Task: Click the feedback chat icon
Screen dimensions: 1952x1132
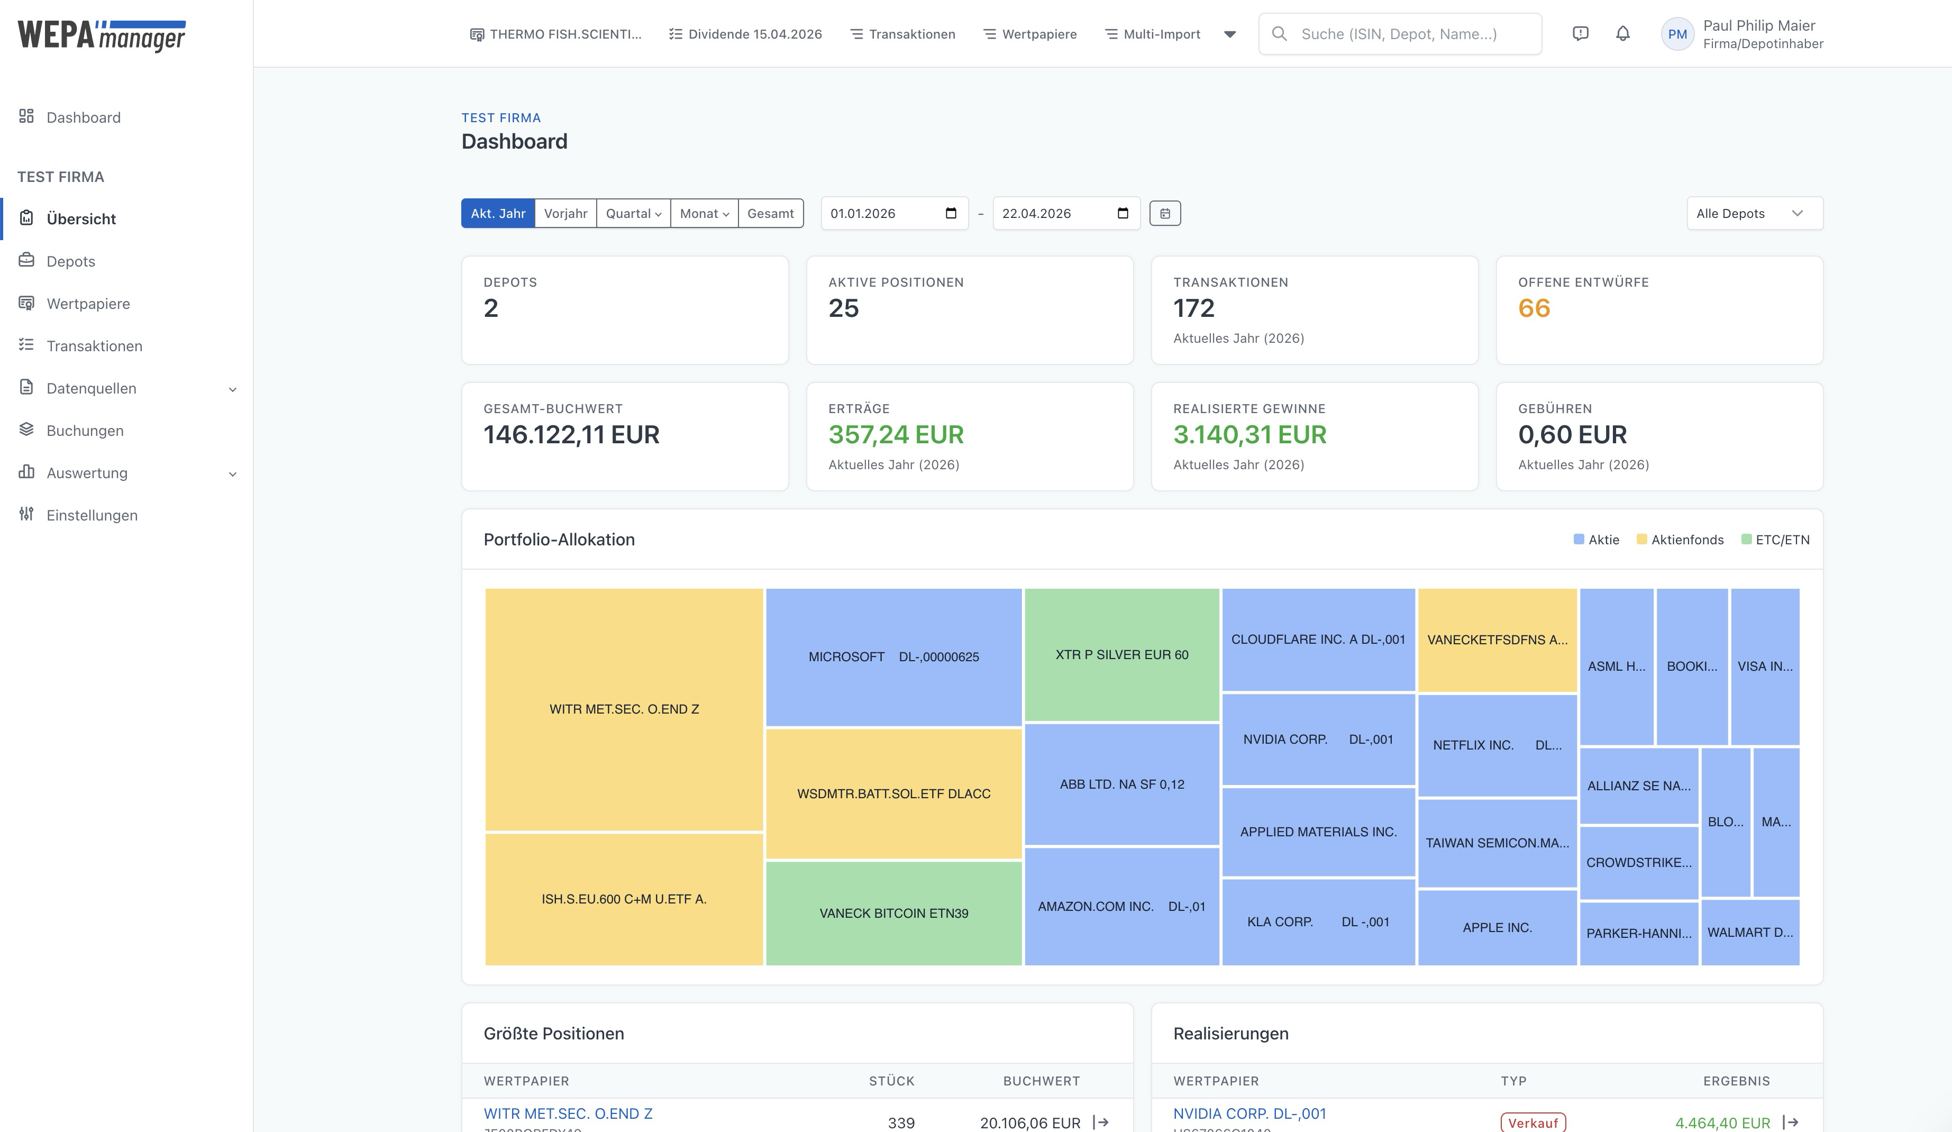Action: [x=1580, y=33]
